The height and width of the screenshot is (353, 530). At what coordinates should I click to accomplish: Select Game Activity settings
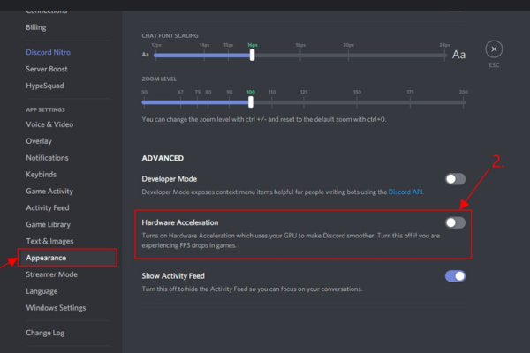(x=49, y=192)
